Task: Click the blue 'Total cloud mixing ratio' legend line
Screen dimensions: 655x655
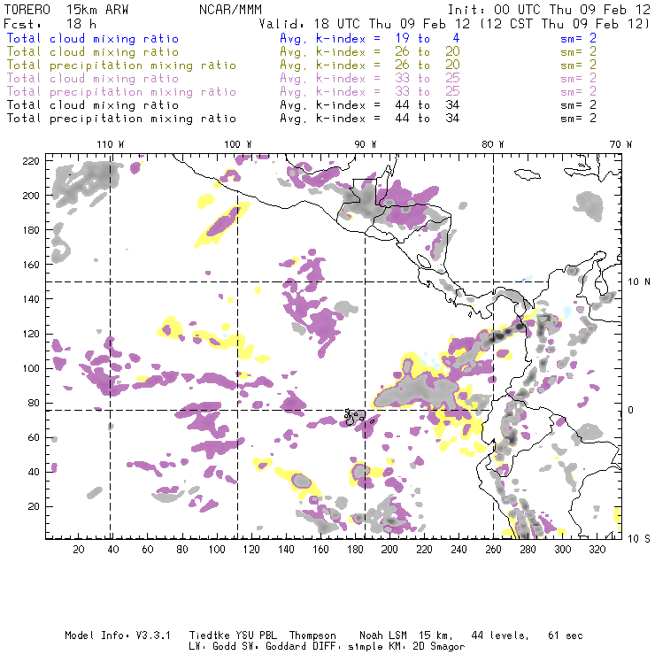Action: coord(93,38)
